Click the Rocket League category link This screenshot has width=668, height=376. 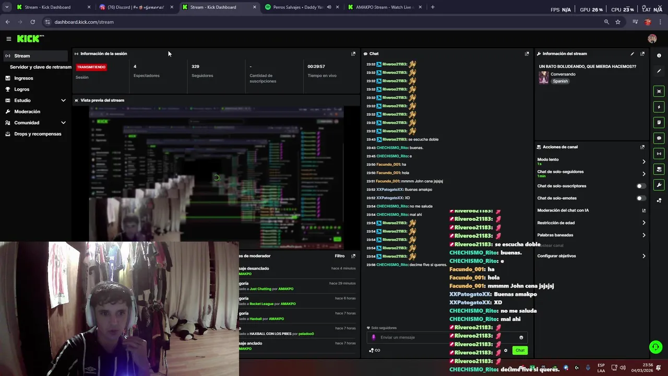261,304
